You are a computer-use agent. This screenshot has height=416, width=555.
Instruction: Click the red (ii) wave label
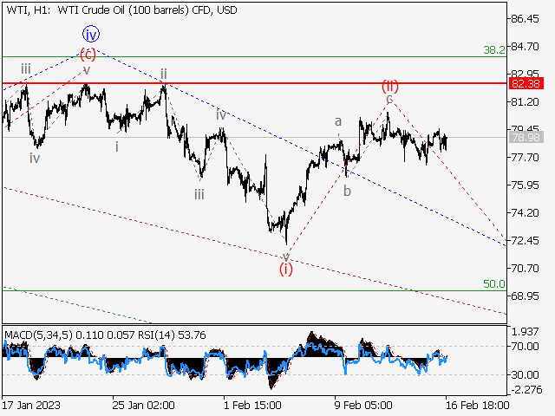point(389,86)
